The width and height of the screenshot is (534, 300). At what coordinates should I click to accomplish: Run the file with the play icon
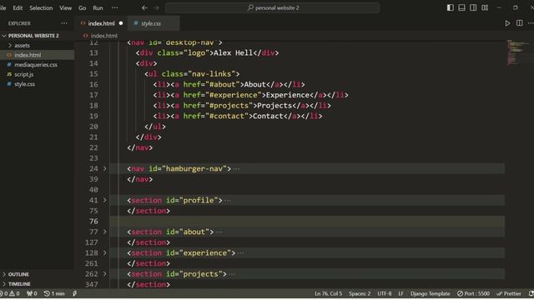(x=507, y=23)
